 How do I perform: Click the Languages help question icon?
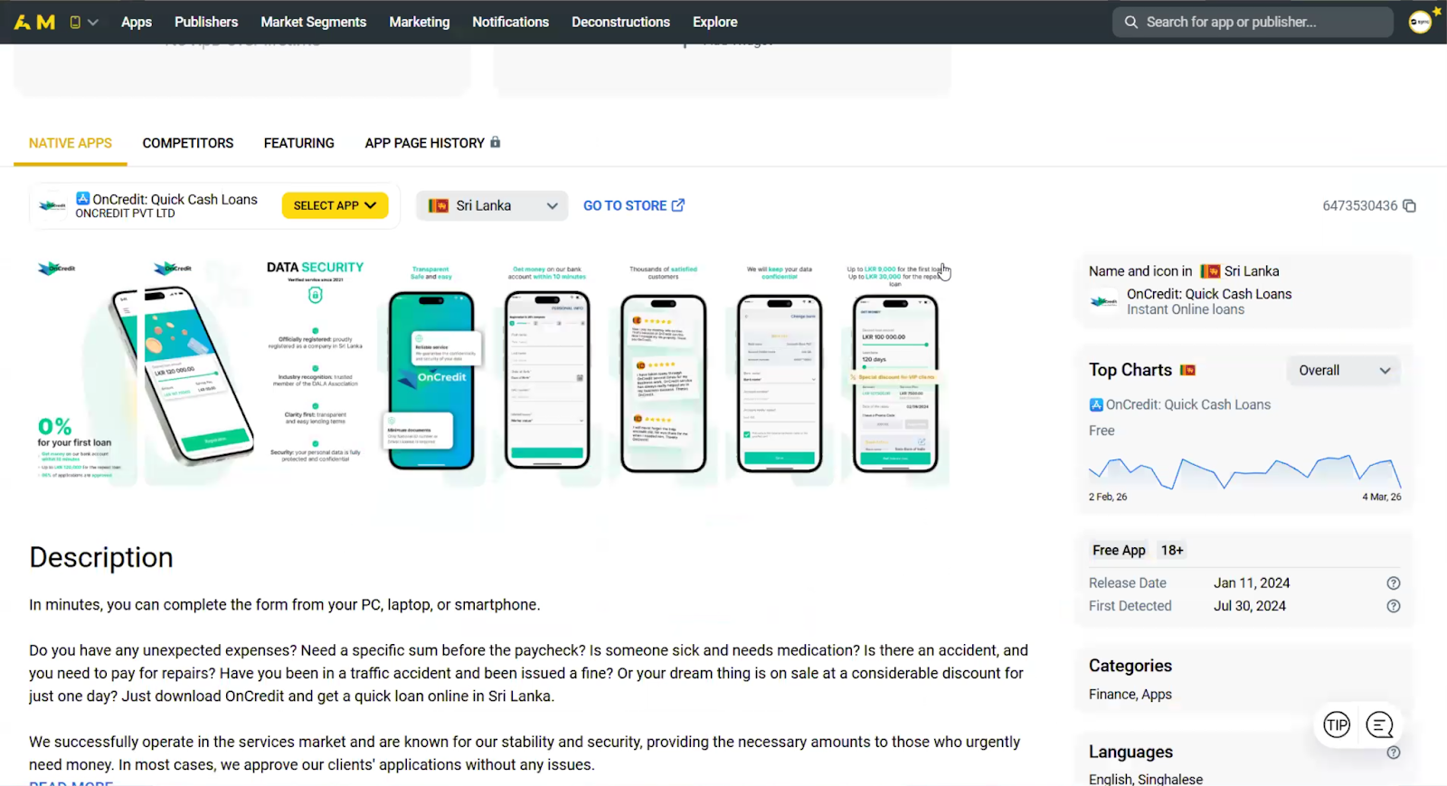pyautogui.click(x=1394, y=753)
